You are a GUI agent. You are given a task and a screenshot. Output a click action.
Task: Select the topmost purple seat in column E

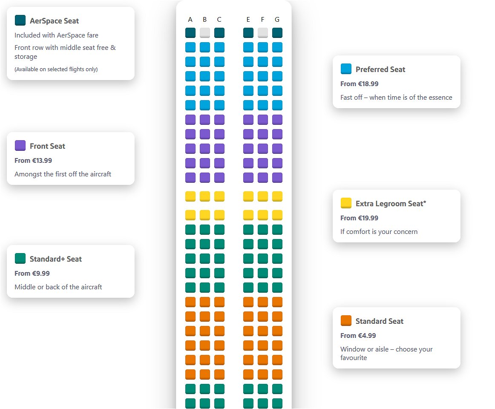pos(248,120)
